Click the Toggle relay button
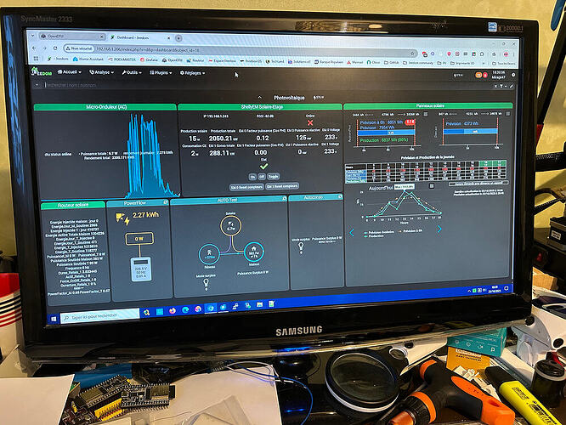566x425 pixels. pos(274,176)
